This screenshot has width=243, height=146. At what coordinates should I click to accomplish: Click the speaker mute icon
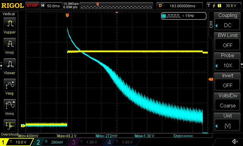(235, 141)
